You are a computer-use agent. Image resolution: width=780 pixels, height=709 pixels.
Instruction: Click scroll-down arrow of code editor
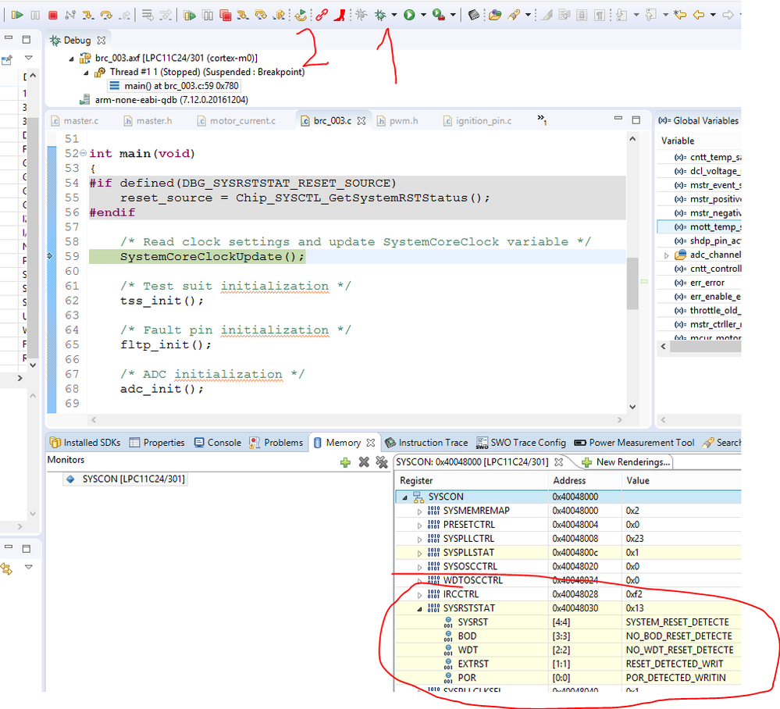(x=632, y=407)
